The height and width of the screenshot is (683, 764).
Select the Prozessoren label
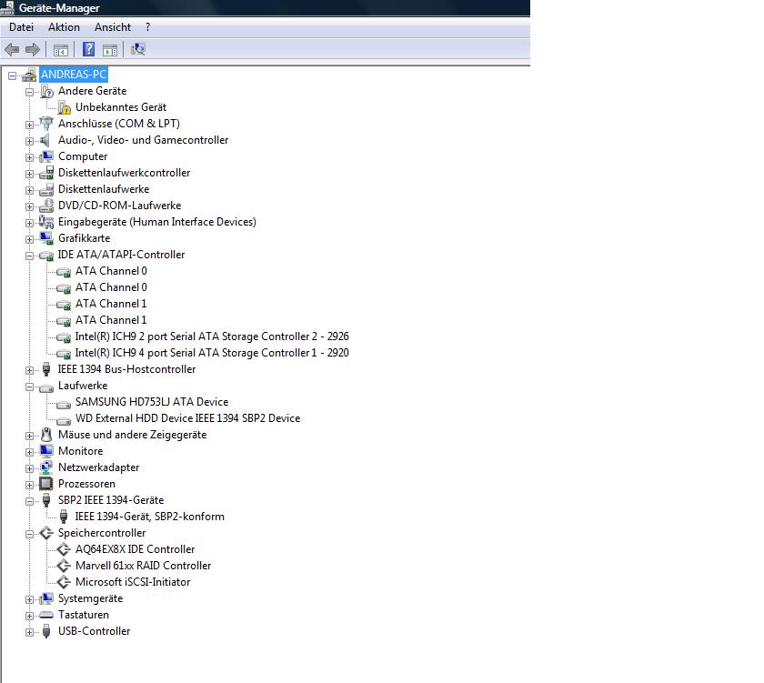(86, 484)
